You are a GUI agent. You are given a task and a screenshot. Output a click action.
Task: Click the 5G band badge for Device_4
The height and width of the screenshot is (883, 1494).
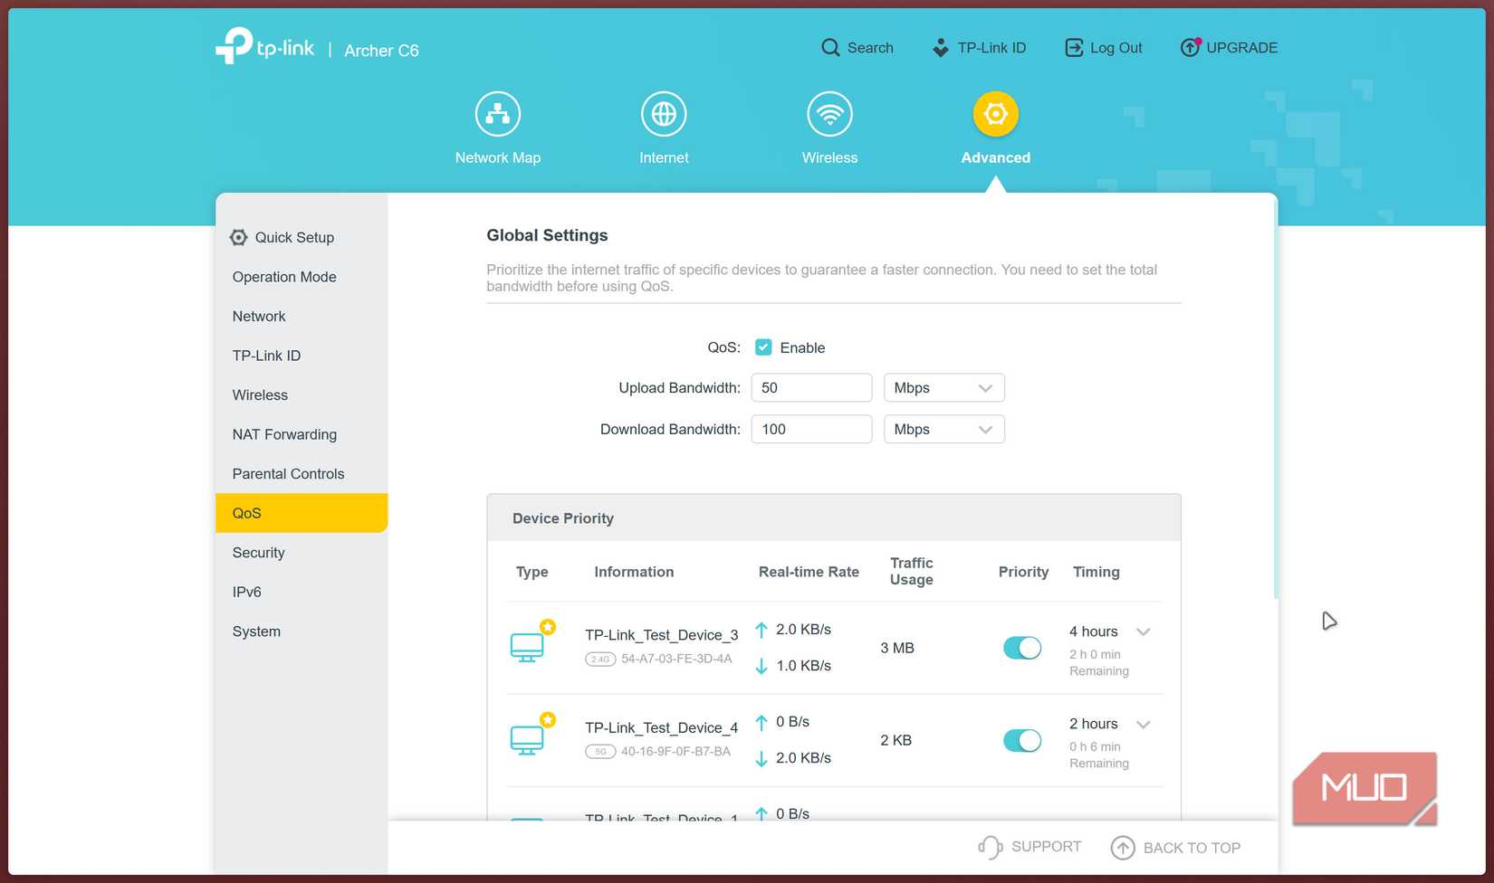click(x=600, y=752)
